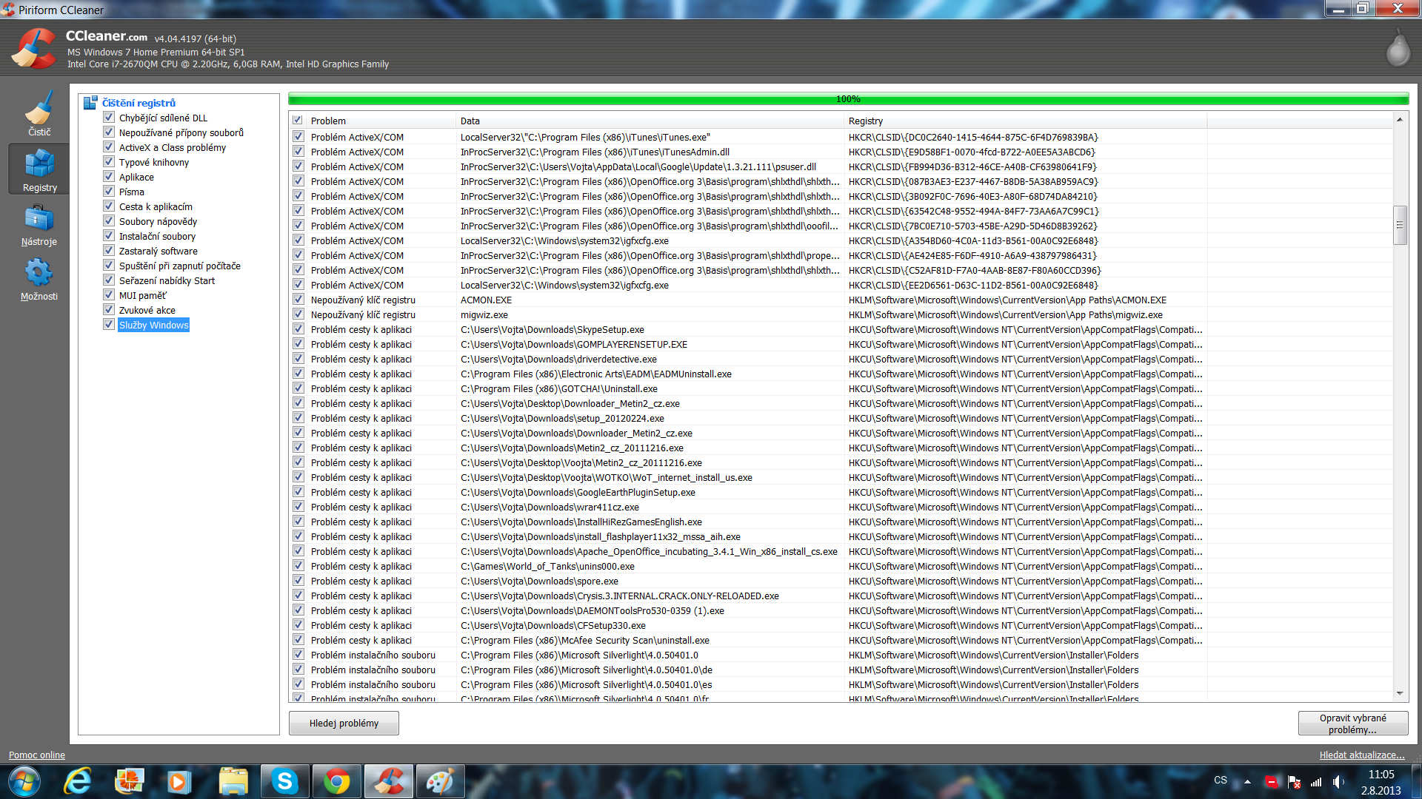Image resolution: width=1422 pixels, height=799 pixels.
Task: Click Opravit vybrané problémy button
Action: click(x=1352, y=724)
